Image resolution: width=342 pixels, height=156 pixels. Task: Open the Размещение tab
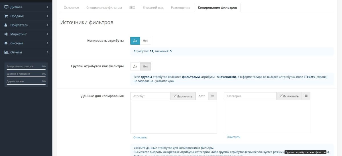tap(181, 7)
